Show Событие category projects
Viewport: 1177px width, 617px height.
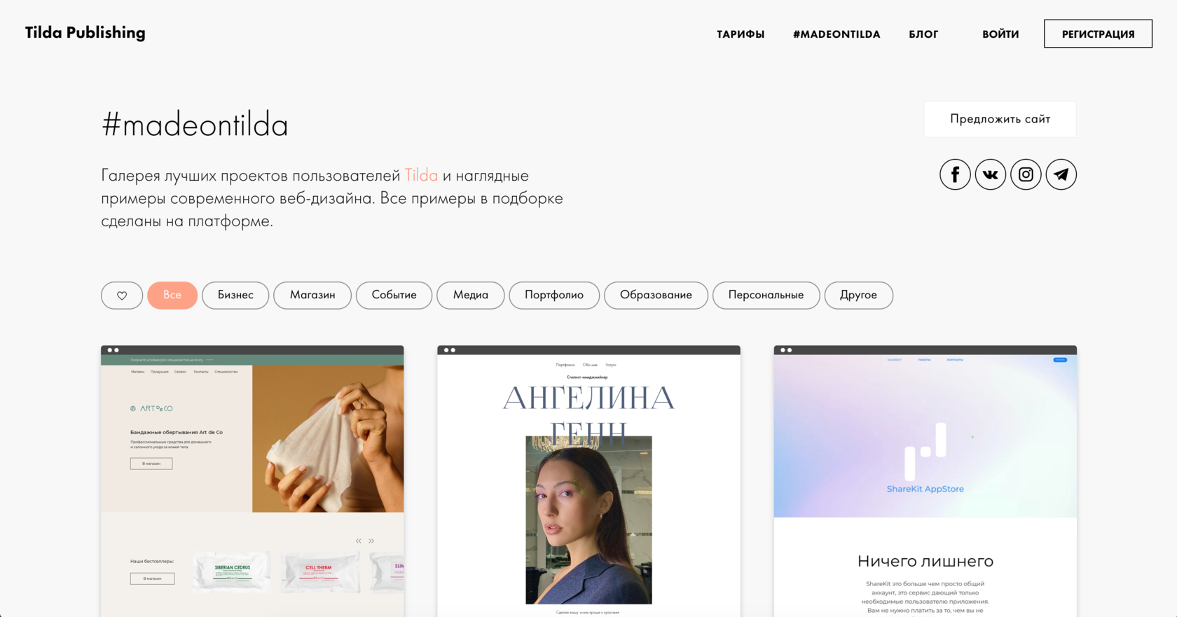[394, 296]
